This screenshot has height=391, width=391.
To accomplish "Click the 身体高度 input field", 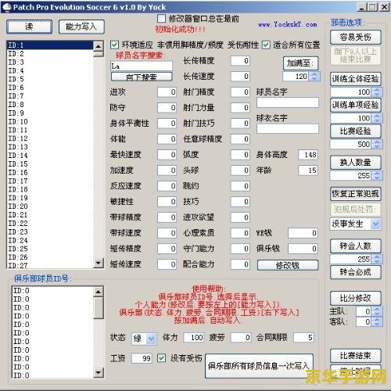I will click(x=308, y=155).
